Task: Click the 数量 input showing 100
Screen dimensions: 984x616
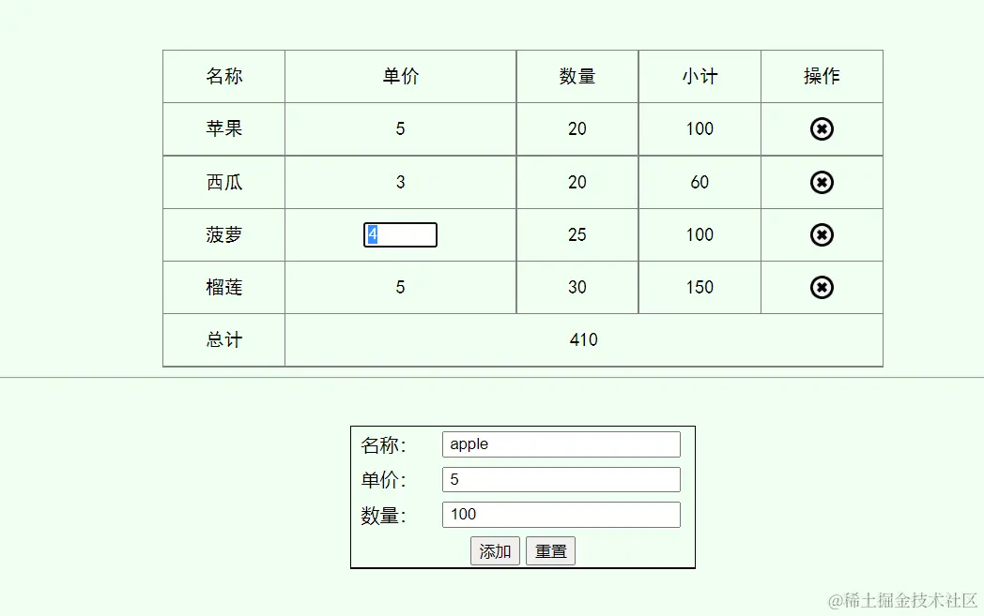Action: (561, 514)
